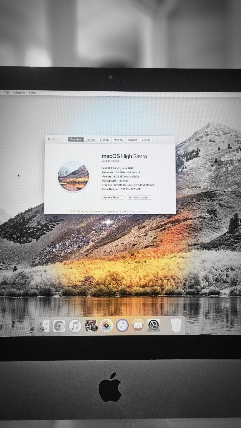Open the Trash in the Dock
The image size is (241, 428).
176,325
